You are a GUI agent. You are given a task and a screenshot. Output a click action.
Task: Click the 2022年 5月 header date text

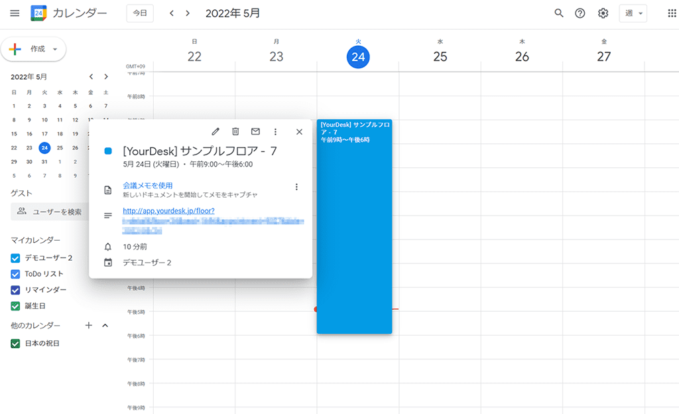(233, 13)
